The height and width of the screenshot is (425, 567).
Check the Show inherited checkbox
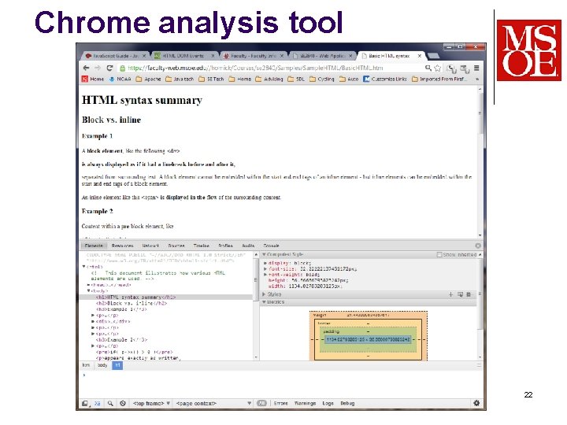pyautogui.click(x=439, y=255)
